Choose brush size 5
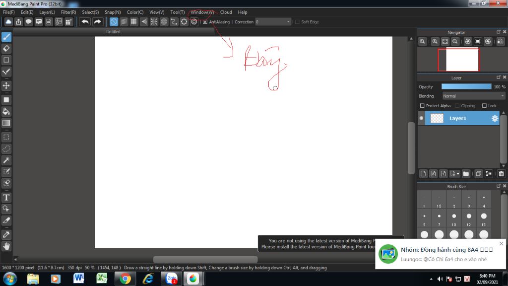Viewport: 508px width, 286px height. [424, 218]
